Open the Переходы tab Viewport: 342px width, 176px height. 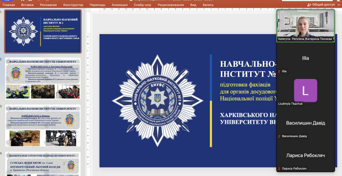point(97,5)
